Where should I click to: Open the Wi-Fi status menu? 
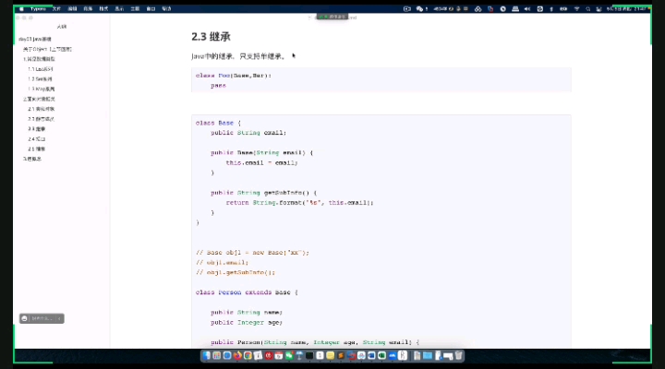[576, 9]
